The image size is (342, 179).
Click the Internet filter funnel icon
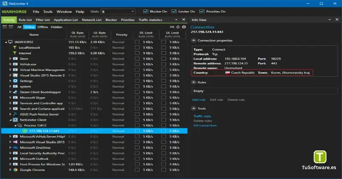(15, 53)
